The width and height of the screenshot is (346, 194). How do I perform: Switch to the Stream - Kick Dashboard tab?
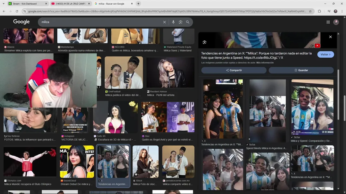[x=25, y=4]
